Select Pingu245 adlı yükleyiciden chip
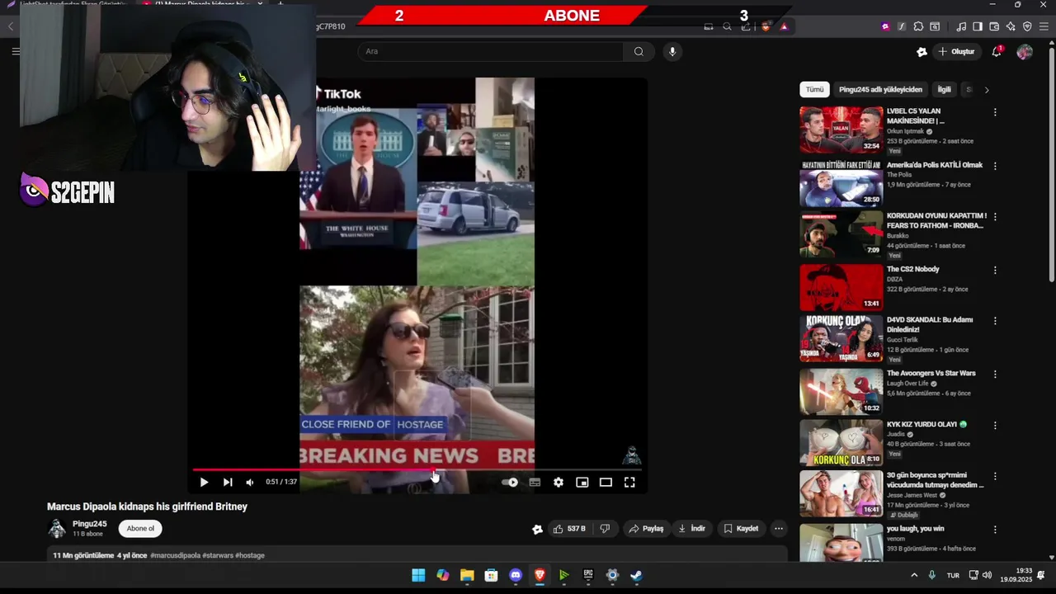 tap(880, 89)
